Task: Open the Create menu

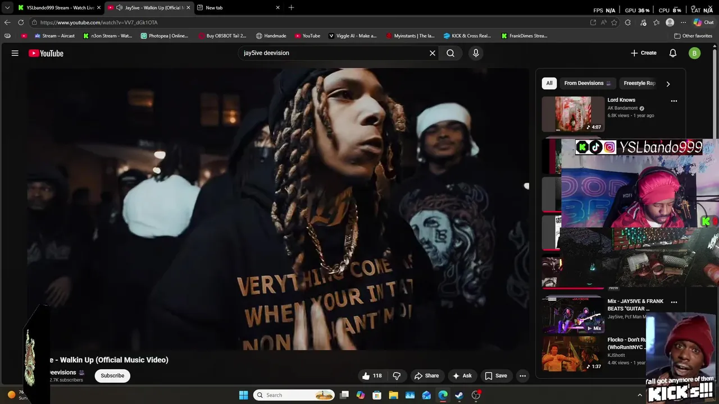Action: (644, 53)
